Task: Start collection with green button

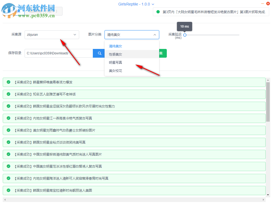Action: click(163, 53)
